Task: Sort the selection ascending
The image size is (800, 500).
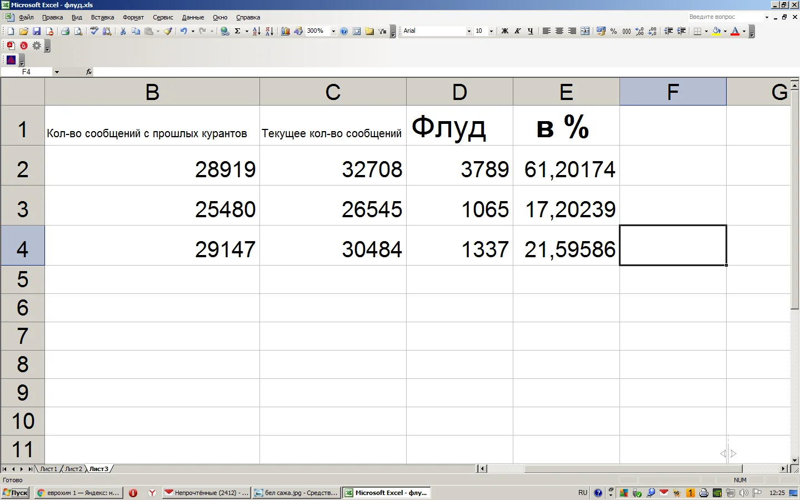Action: click(x=256, y=32)
